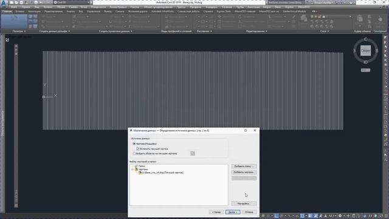The width and height of the screenshot is (389, 219).
Task: Click the Далее button
Action: click(233, 212)
